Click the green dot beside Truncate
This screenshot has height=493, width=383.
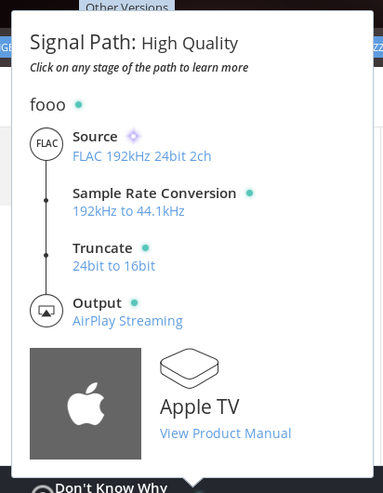point(145,248)
